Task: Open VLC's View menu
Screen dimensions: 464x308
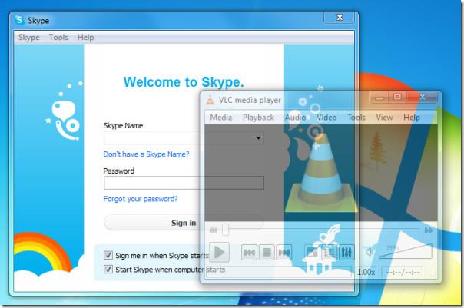Action: coord(384,118)
